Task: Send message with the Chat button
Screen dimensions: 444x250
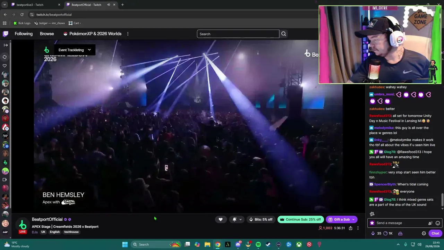Action: (x=435, y=233)
